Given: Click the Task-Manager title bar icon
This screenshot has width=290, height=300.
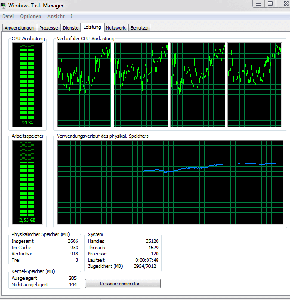Looking at the screenshot, I should tap(3, 5).
